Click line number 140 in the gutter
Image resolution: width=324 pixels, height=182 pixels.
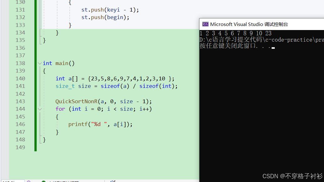20,78
